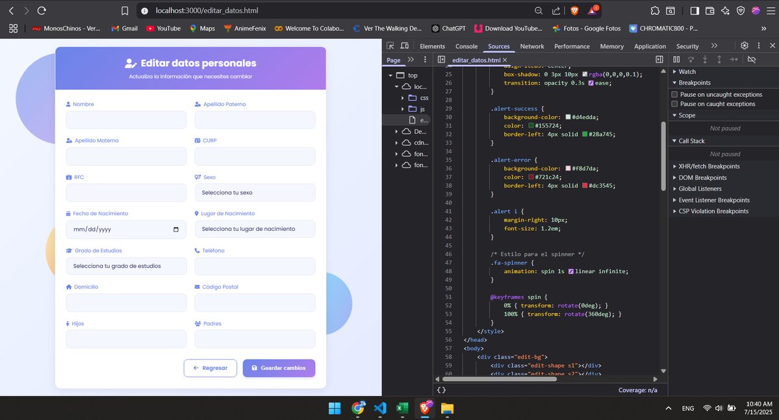The width and height of the screenshot is (779, 420).
Task: Open the Maps bookmark
Action: [x=202, y=29]
